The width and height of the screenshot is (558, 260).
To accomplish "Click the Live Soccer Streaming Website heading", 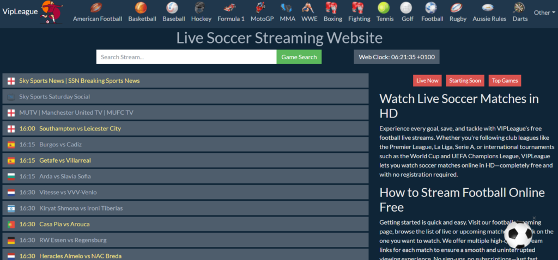I will coord(280,38).
